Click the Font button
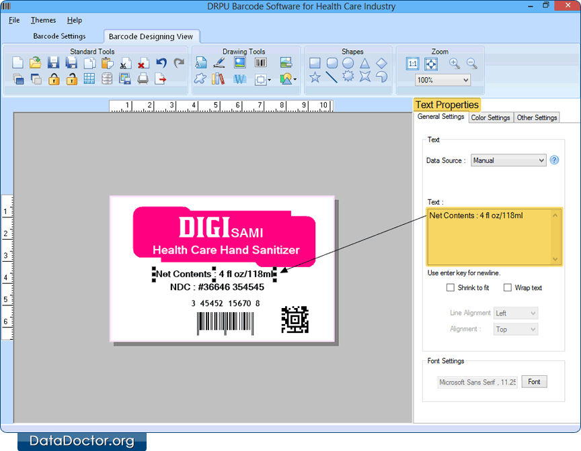Image resolution: width=581 pixels, height=451 pixels. (534, 381)
